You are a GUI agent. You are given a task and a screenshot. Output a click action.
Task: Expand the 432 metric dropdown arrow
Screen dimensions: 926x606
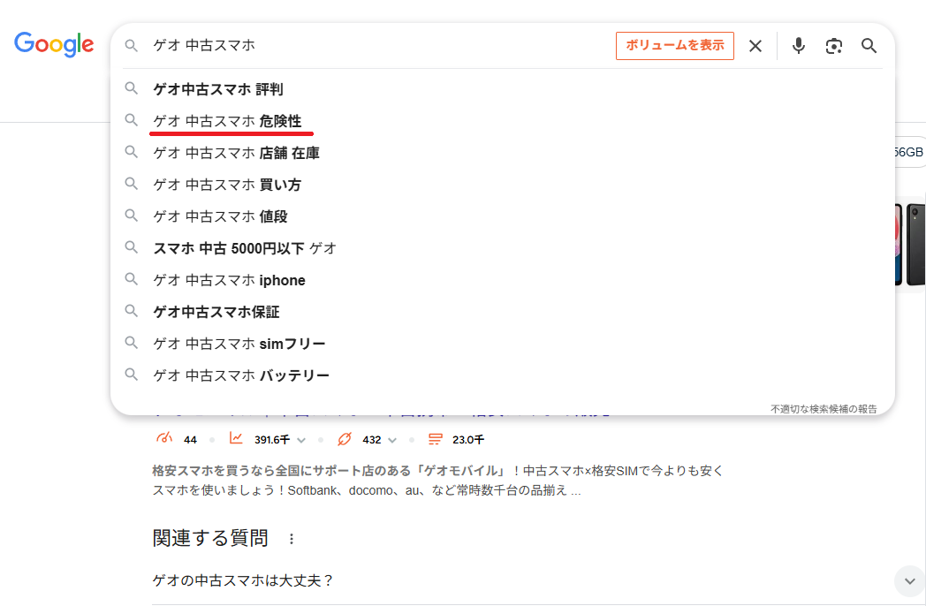(x=392, y=440)
